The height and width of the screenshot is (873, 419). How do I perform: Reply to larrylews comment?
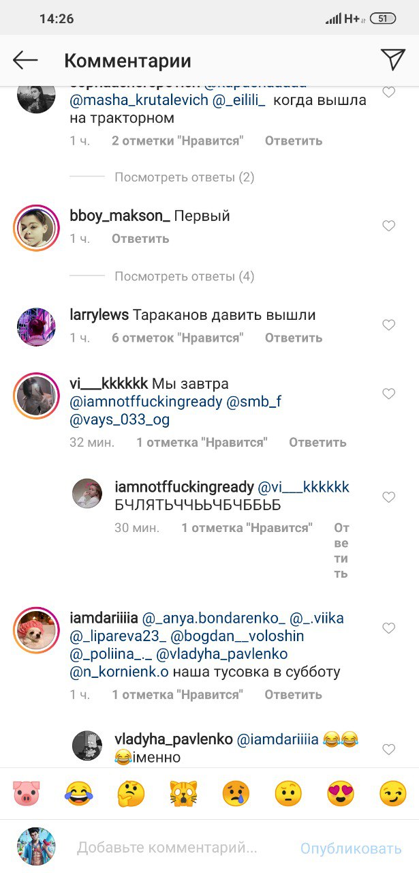pyautogui.click(x=293, y=338)
